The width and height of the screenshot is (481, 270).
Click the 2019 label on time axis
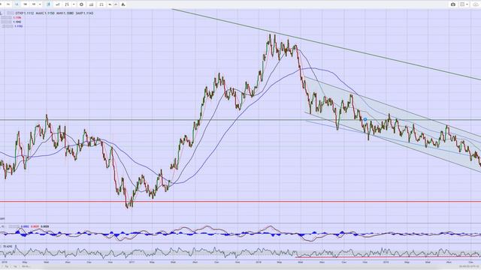[386, 262]
